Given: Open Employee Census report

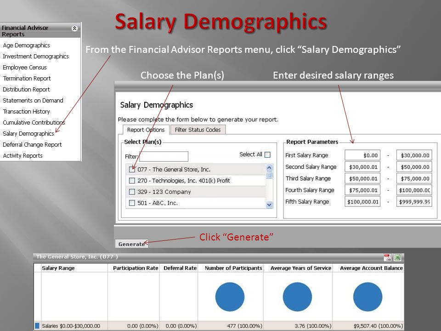Looking at the screenshot, I should 25,67.
